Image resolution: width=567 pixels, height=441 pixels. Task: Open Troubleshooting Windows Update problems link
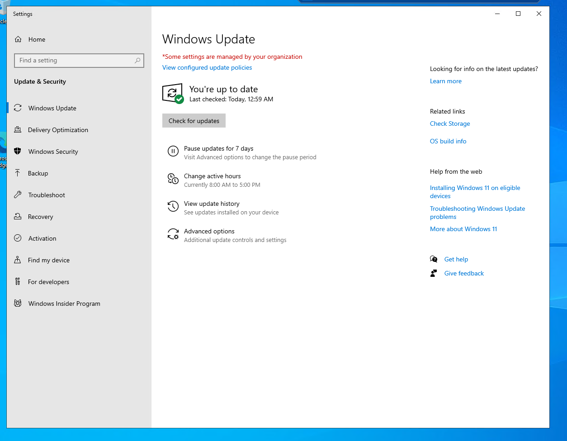(x=477, y=213)
